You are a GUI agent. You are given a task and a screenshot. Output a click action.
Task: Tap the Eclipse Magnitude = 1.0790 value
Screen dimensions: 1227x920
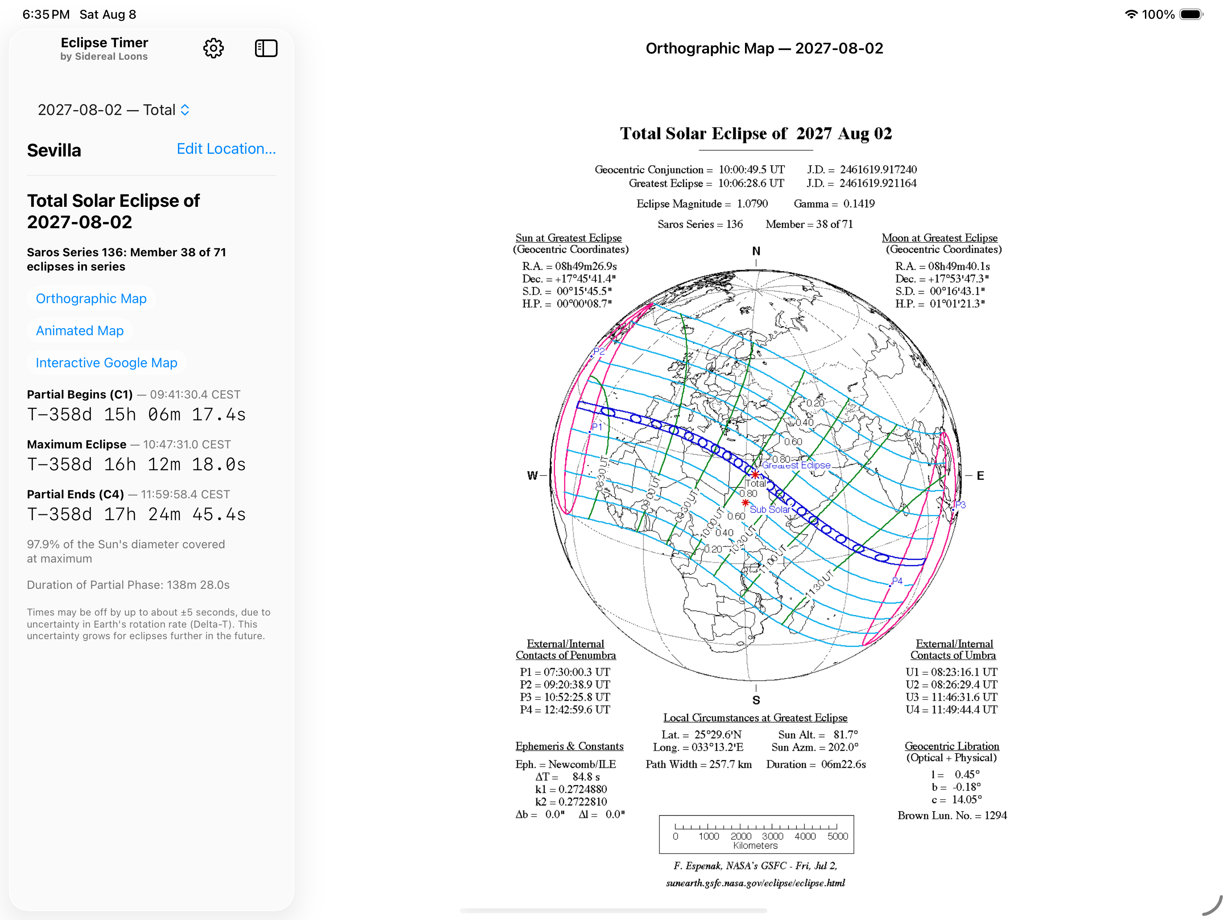pos(702,204)
